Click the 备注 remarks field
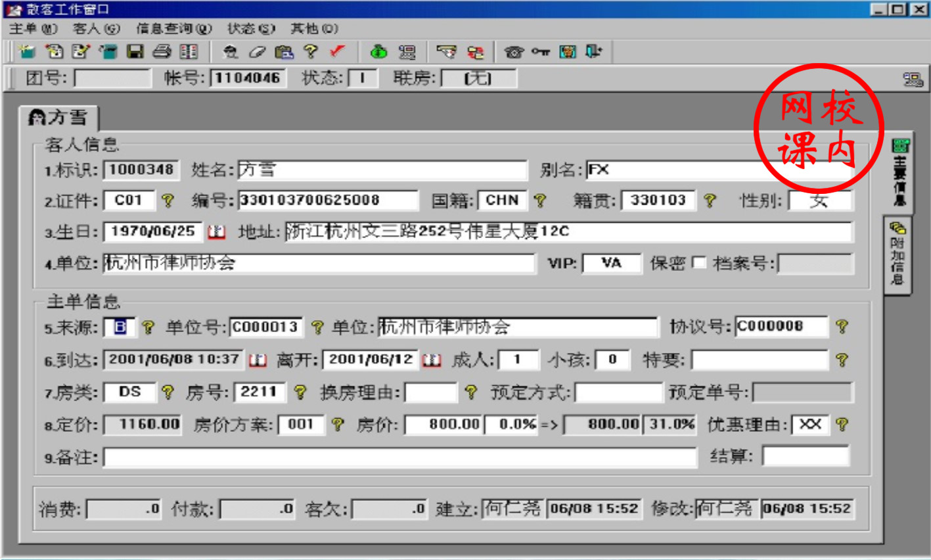Screen dimensions: 931x560 click(x=400, y=457)
